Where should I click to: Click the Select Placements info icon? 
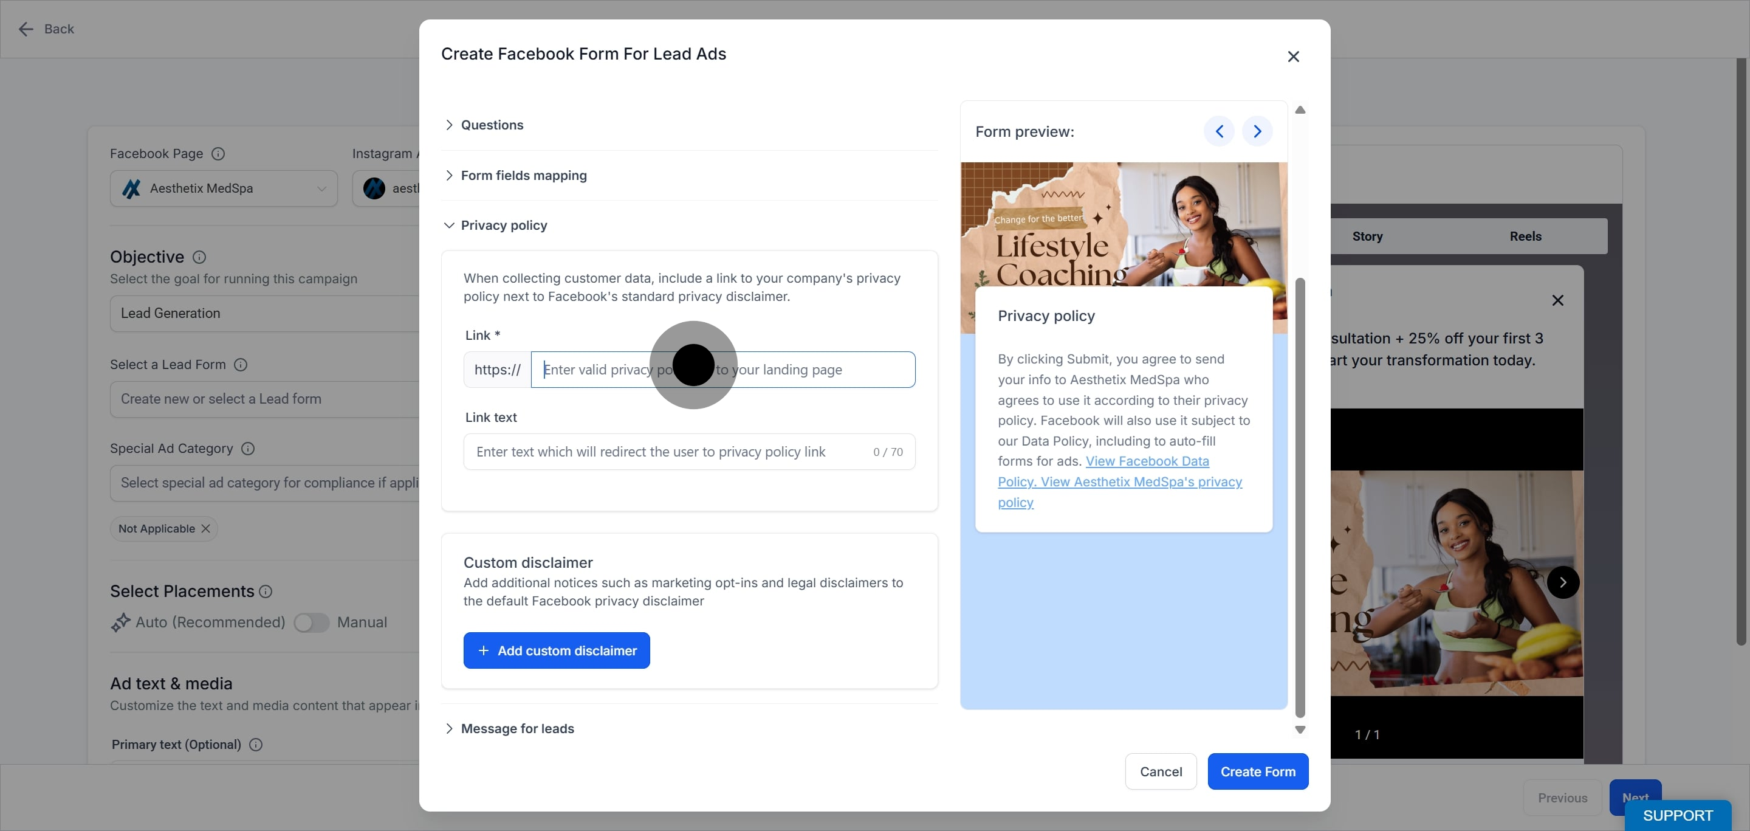[x=266, y=592]
